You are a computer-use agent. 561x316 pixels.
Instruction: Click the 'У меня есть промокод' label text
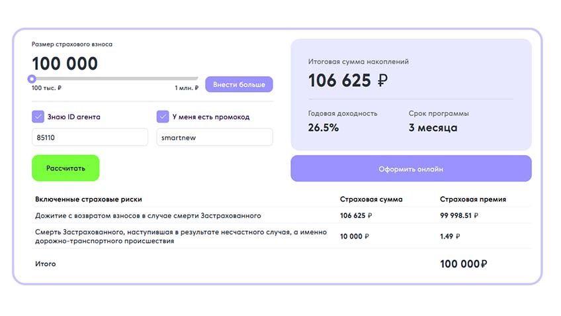[x=211, y=117]
